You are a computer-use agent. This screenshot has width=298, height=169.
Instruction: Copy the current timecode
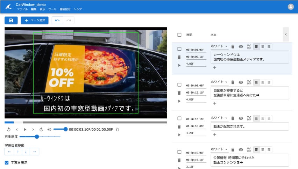point(118,130)
